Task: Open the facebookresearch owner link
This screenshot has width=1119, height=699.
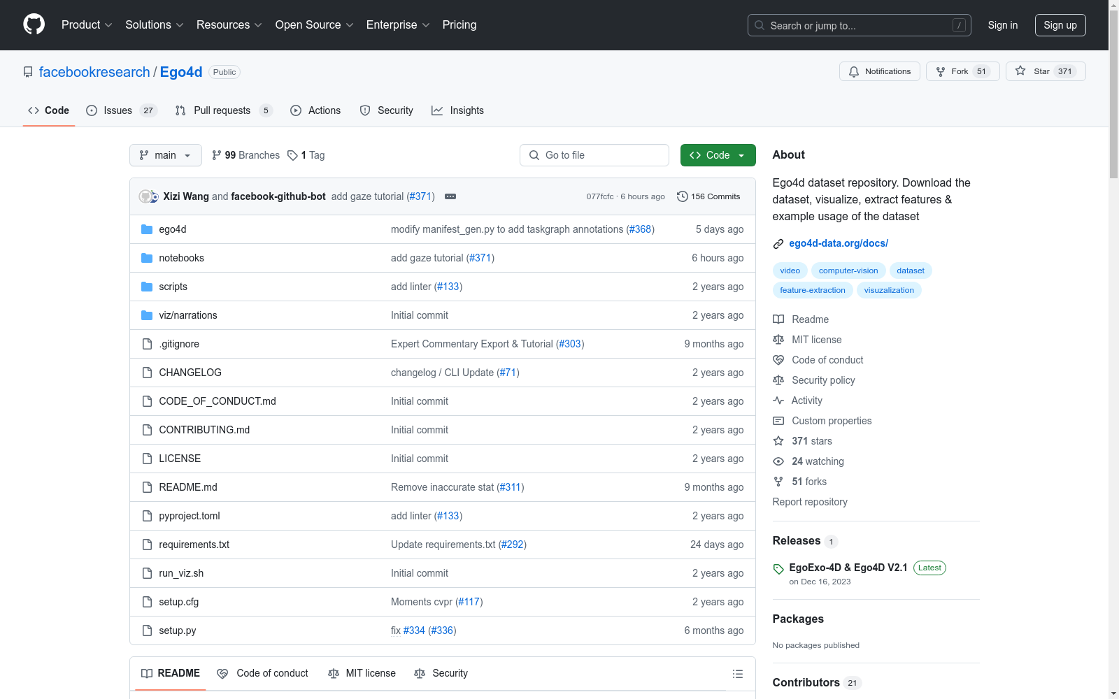Action: click(94, 72)
